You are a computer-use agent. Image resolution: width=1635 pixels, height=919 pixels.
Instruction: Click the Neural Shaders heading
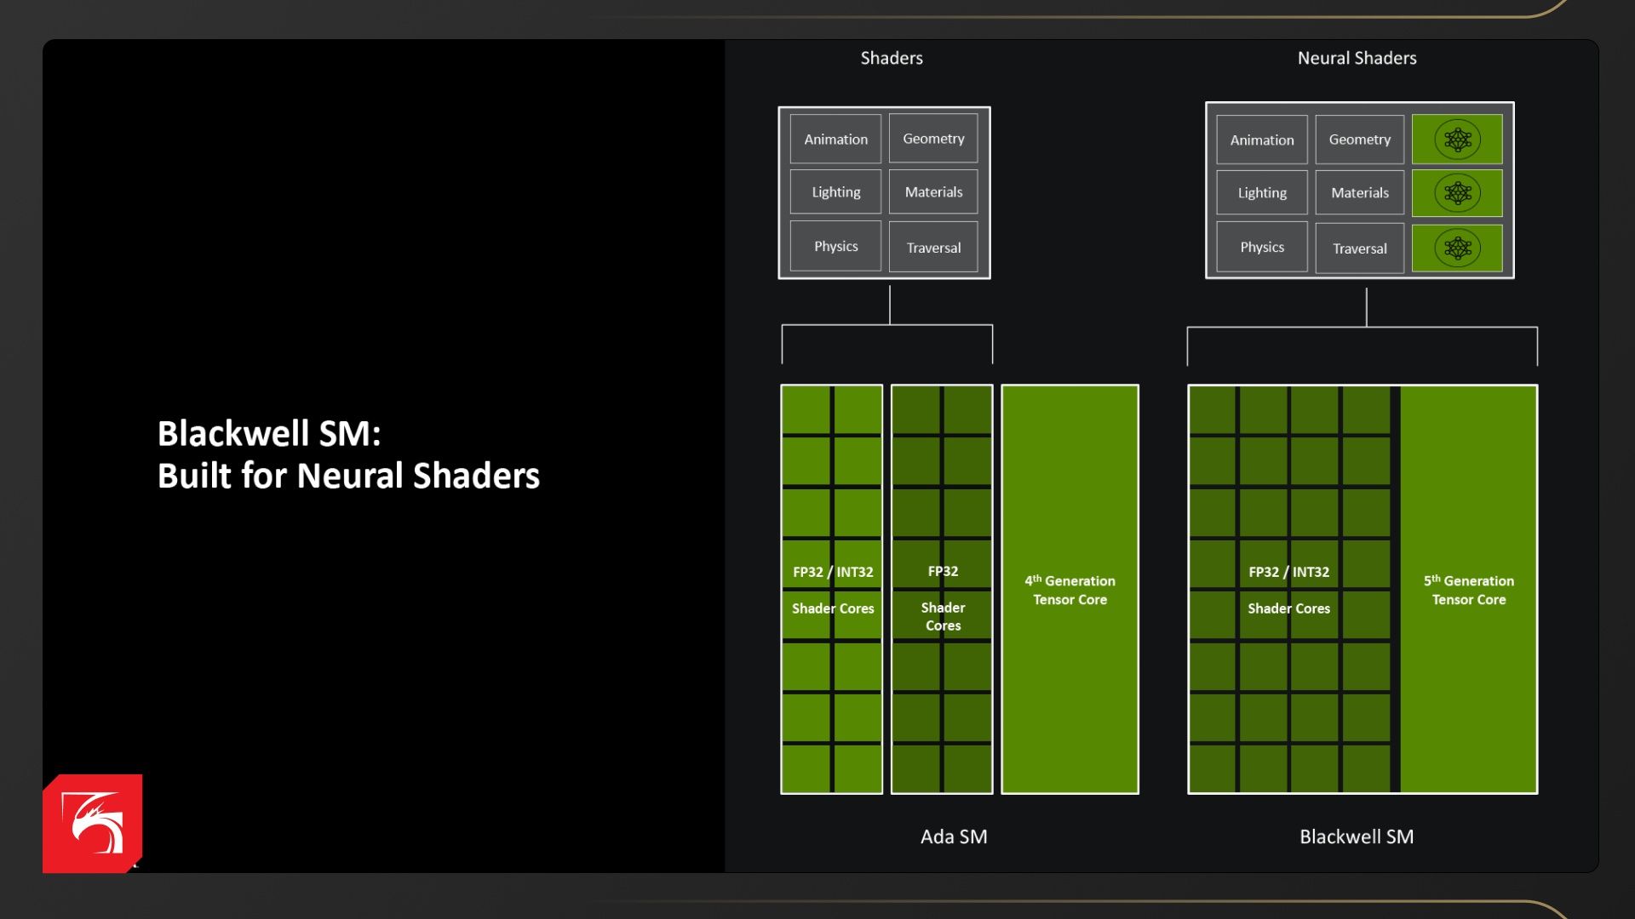point(1357,58)
